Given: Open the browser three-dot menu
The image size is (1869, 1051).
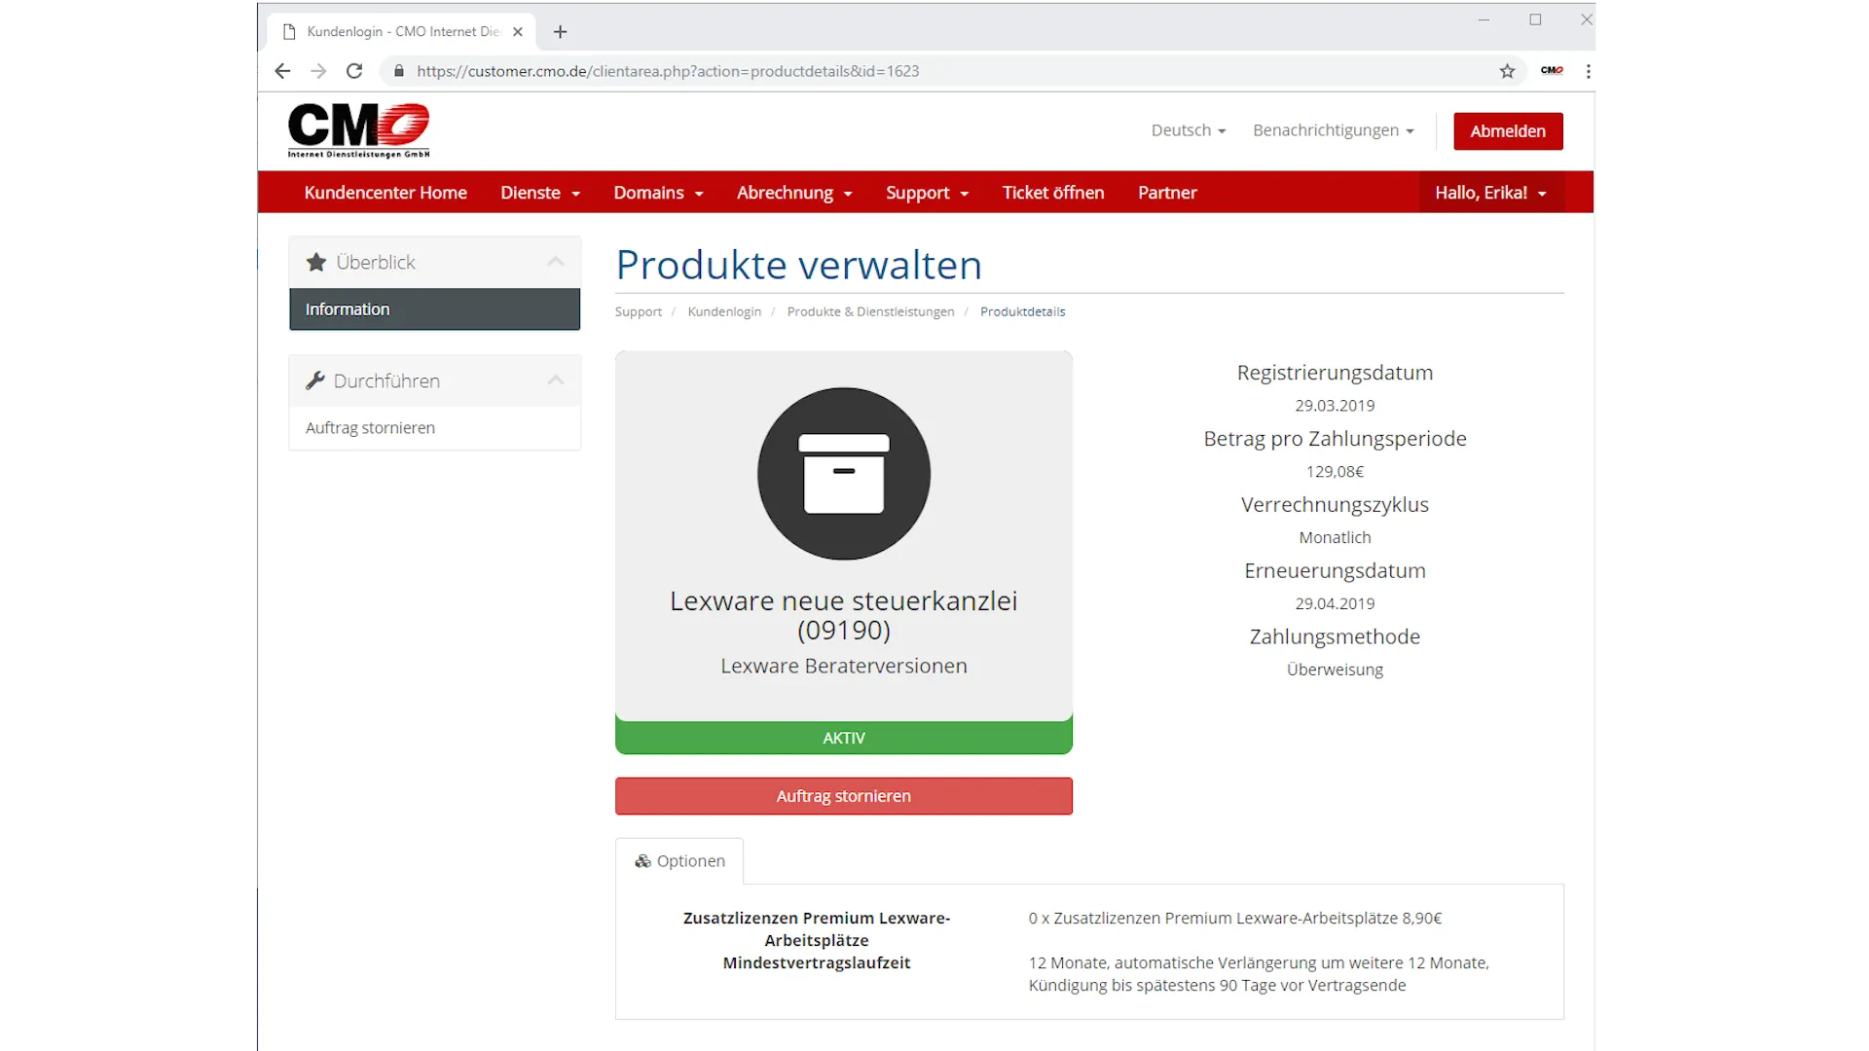Looking at the screenshot, I should pyautogui.click(x=1588, y=71).
